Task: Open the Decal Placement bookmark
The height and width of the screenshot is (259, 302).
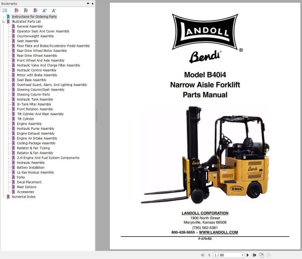Action: tap(29, 182)
